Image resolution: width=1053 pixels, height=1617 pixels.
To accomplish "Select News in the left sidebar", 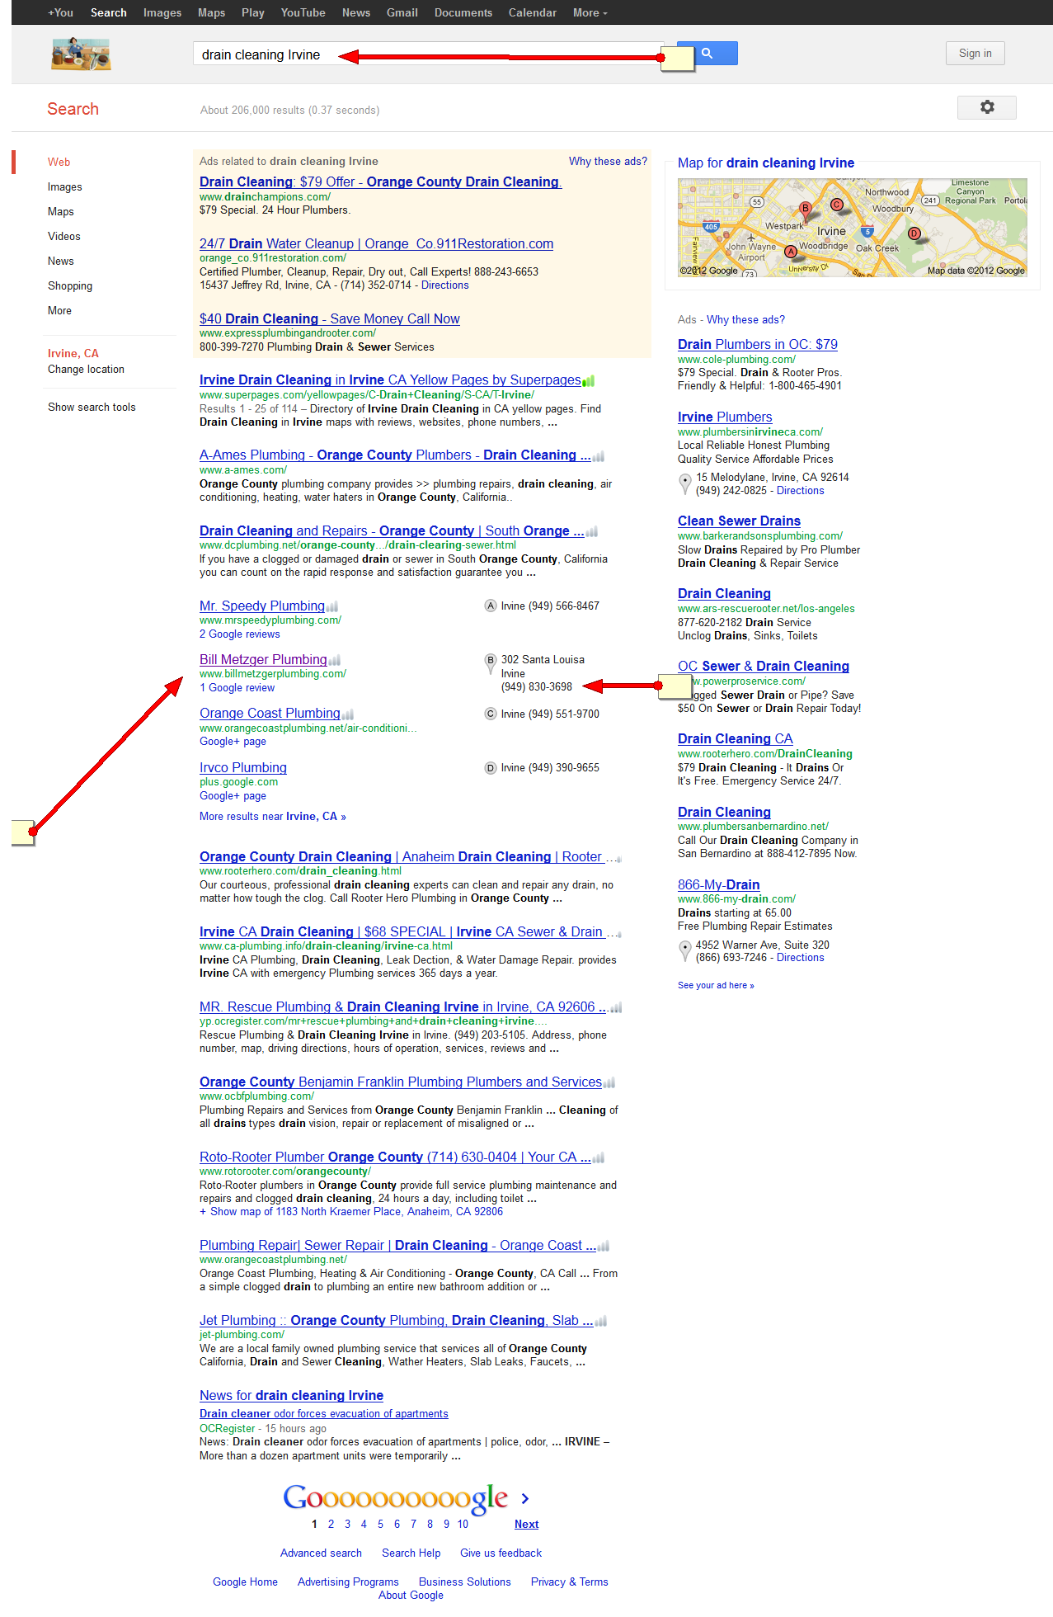I will coord(61,262).
